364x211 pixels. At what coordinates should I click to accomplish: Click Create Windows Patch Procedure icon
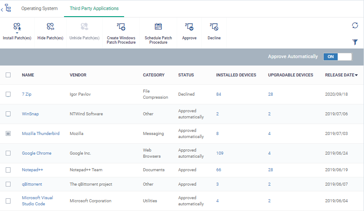[x=121, y=27]
